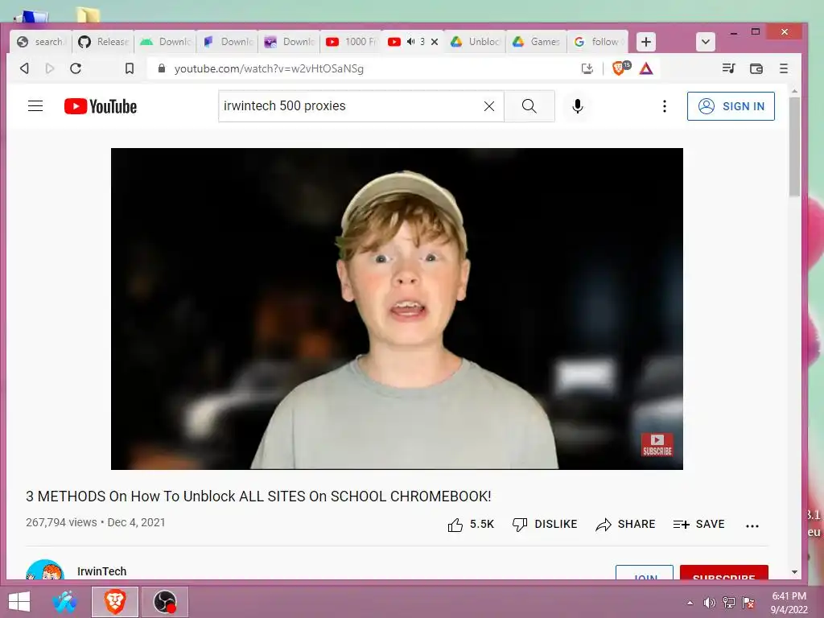This screenshot has height=618, width=824.
Task: Mute the playing tab via speaker icon
Action: coord(411,42)
